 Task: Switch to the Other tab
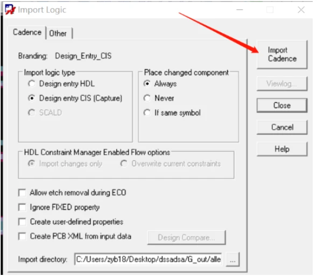click(x=58, y=33)
